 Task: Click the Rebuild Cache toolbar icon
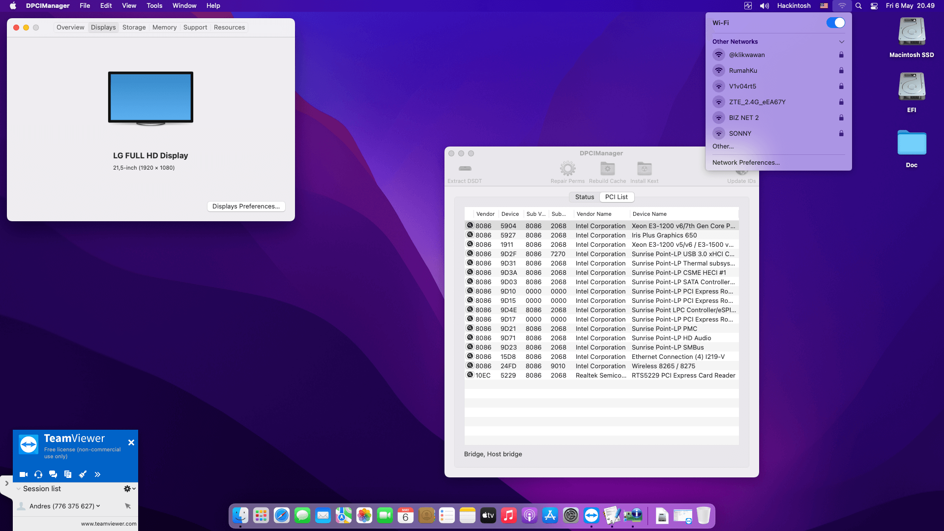point(607,169)
